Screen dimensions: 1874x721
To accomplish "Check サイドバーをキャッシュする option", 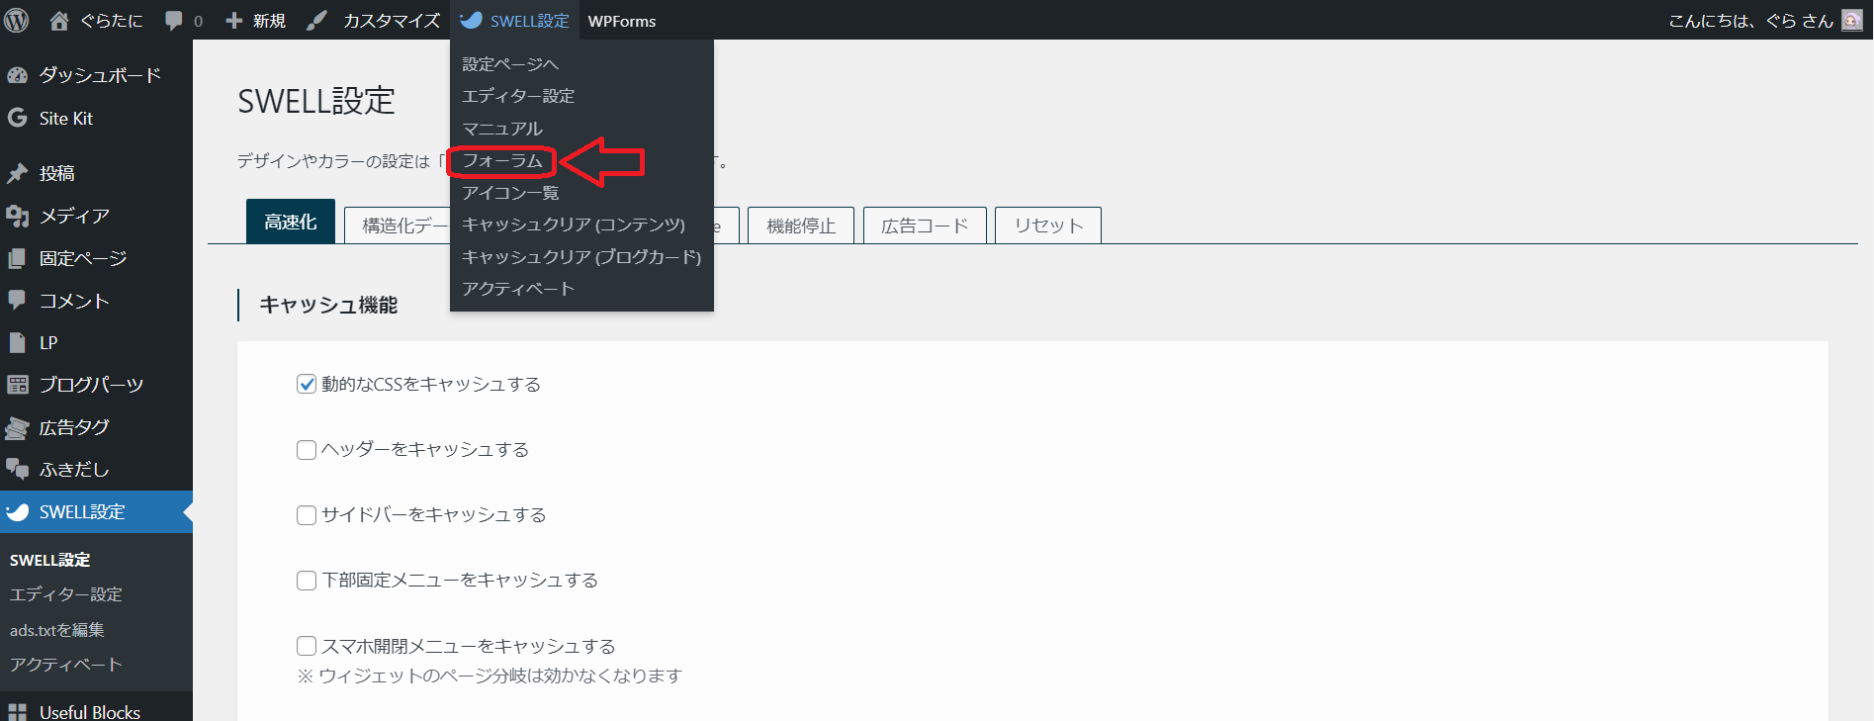I will (307, 515).
